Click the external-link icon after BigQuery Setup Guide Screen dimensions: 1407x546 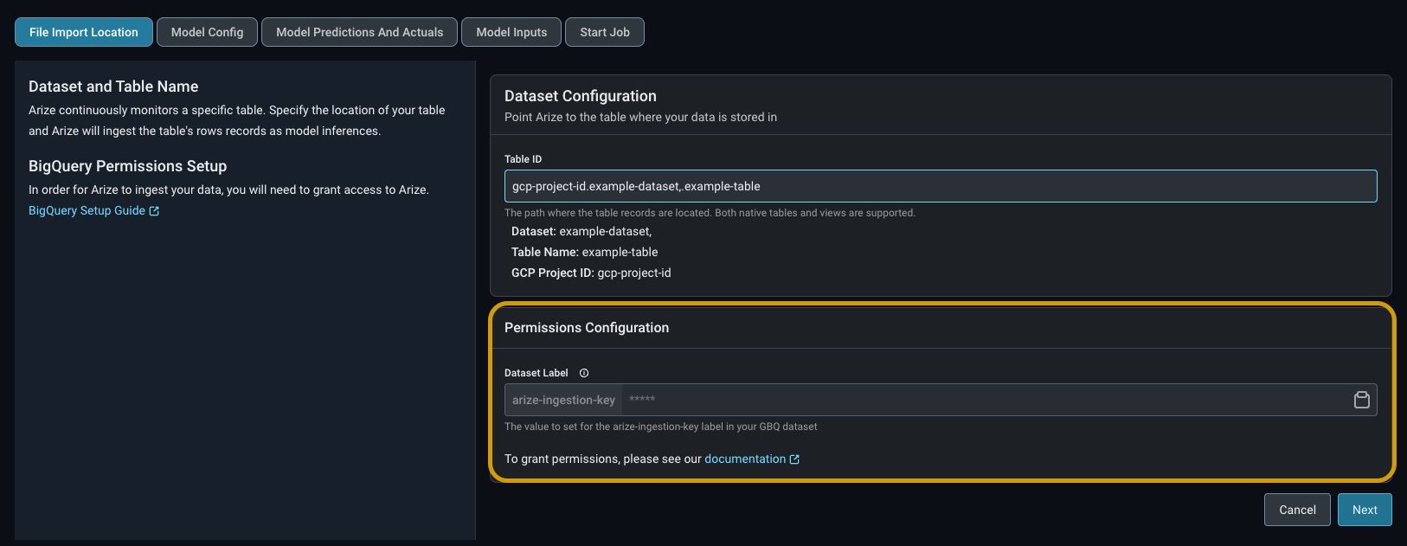click(x=154, y=211)
